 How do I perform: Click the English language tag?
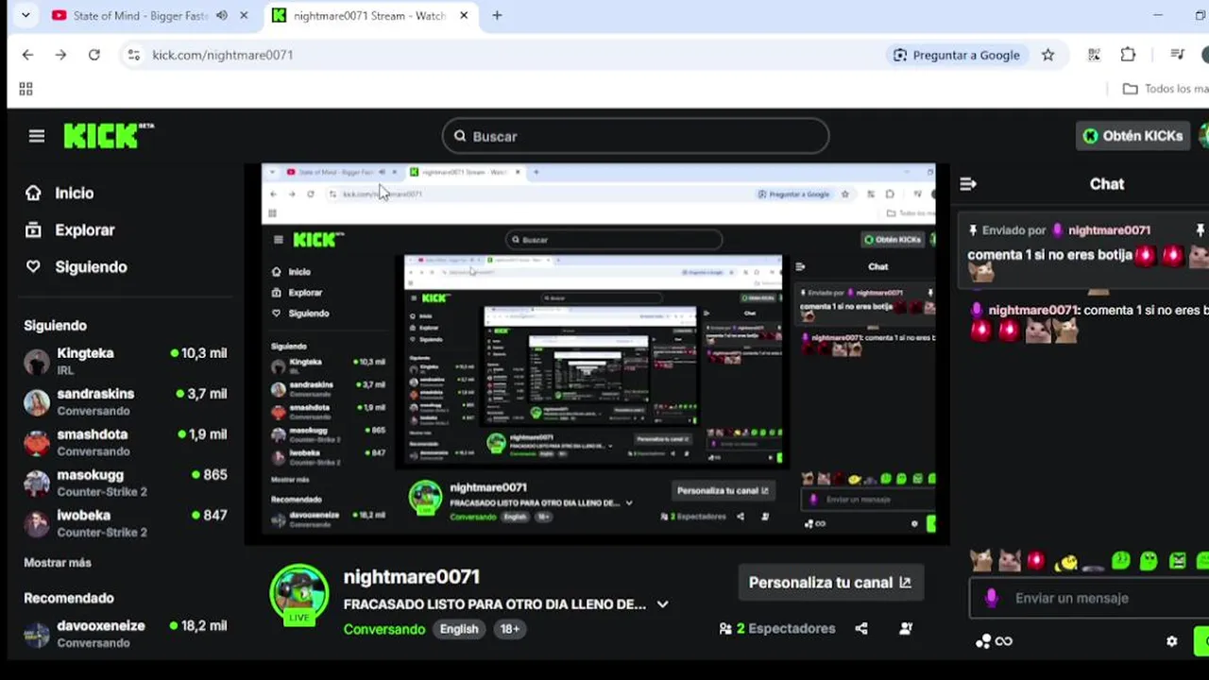click(459, 629)
